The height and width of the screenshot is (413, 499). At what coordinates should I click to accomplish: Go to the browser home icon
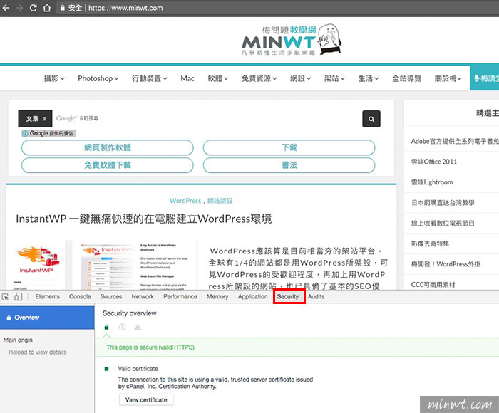(47, 8)
